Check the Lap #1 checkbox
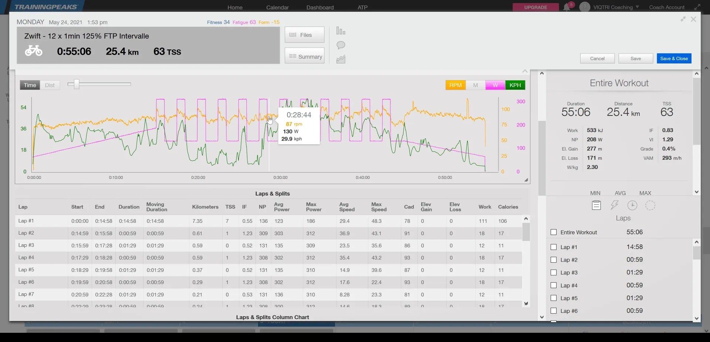710x342 pixels. pyautogui.click(x=554, y=247)
